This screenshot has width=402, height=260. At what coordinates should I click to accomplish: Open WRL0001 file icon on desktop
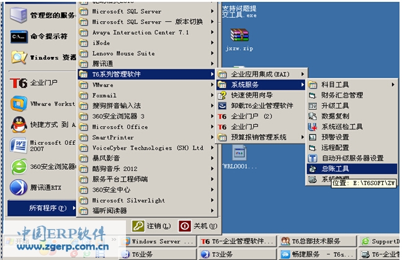point(239,153)
